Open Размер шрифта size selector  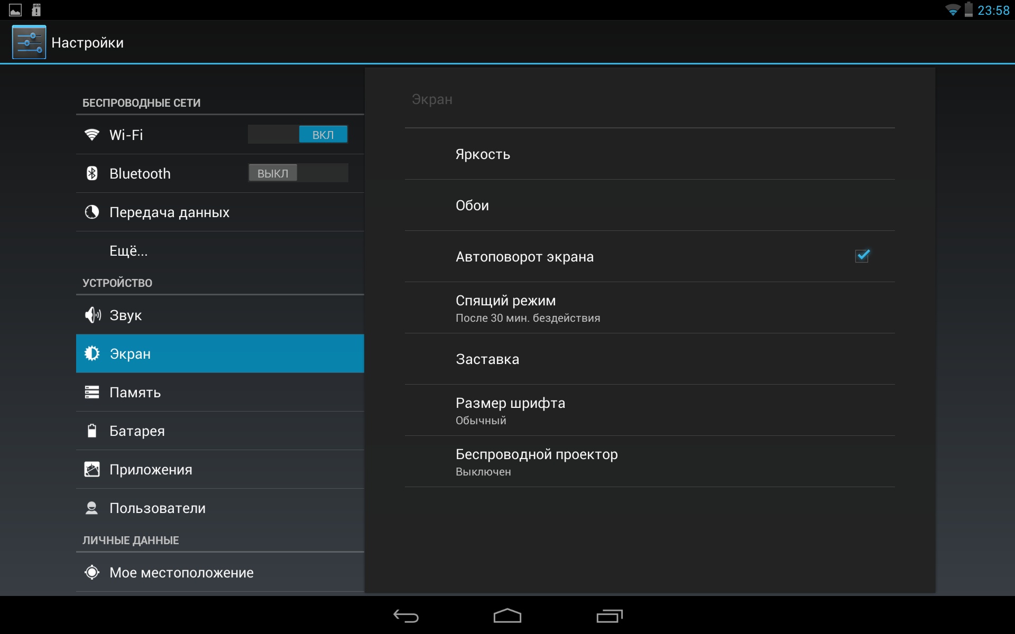point(649,411)
